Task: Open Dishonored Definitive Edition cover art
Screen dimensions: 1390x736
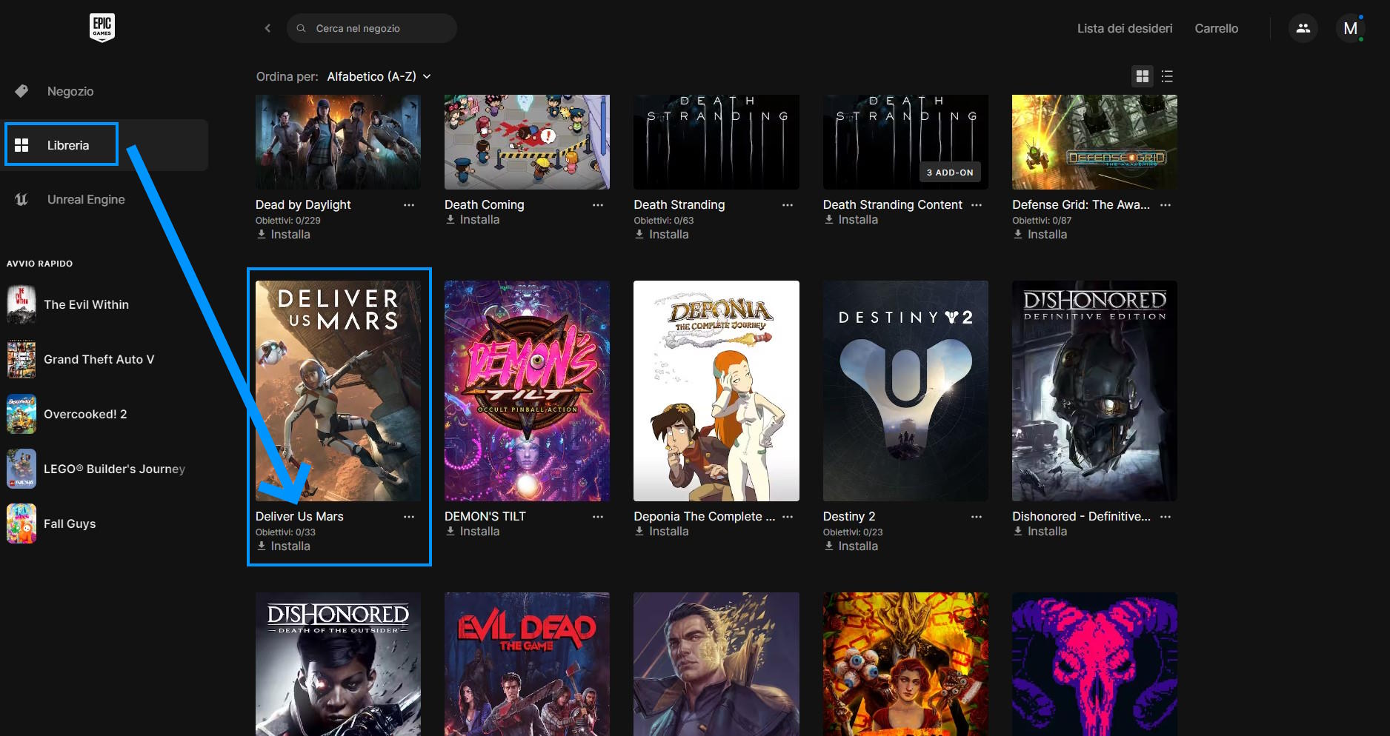Action: (1094, 390)
